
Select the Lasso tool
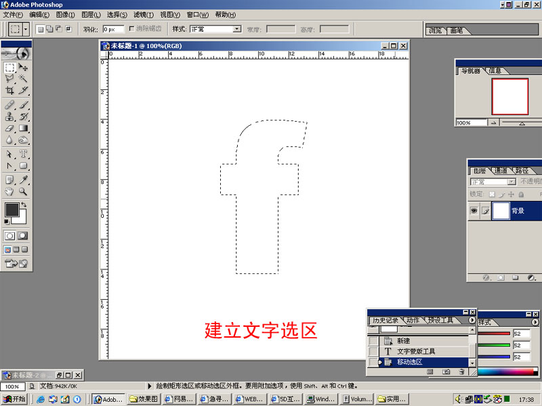click(x=9, y=78)
